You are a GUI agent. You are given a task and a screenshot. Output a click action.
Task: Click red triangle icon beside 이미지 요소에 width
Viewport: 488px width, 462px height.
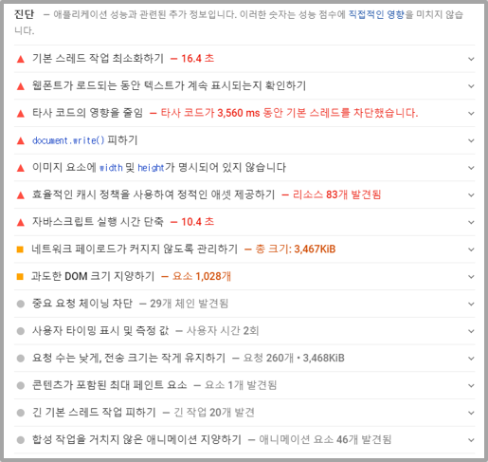tap(21, 168)
